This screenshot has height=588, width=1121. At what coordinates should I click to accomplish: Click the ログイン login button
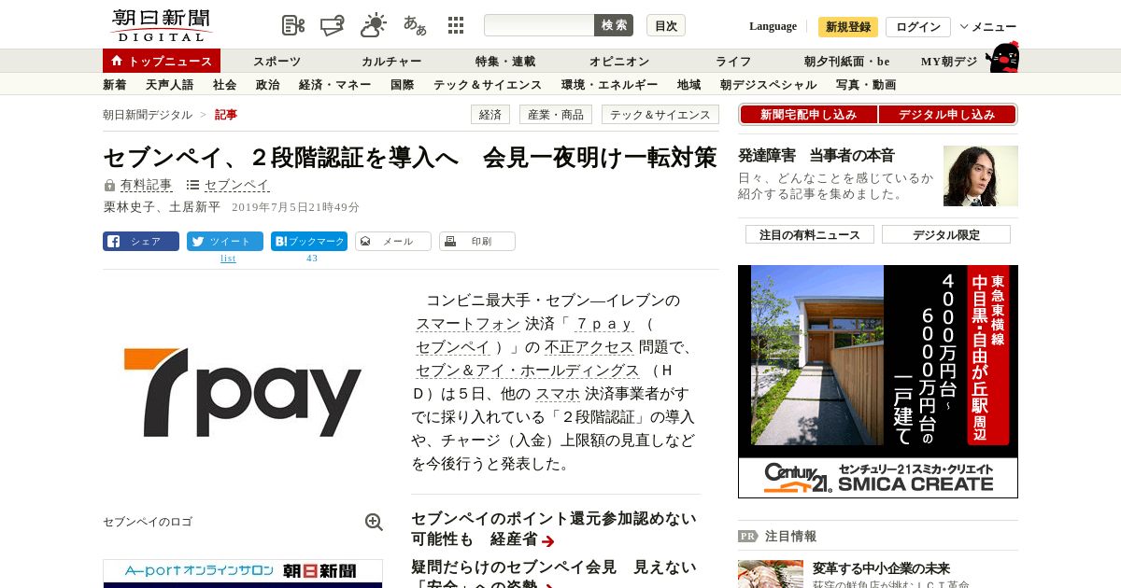click(918, 27)
